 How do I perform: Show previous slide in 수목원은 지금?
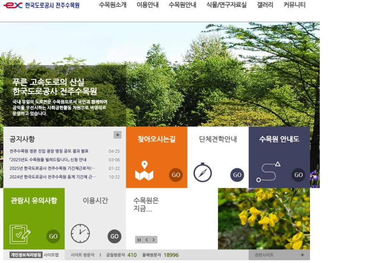pos(147,240)
